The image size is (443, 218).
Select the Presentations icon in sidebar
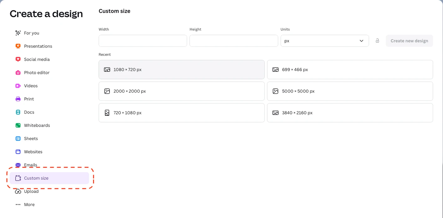tap(18, 46)
